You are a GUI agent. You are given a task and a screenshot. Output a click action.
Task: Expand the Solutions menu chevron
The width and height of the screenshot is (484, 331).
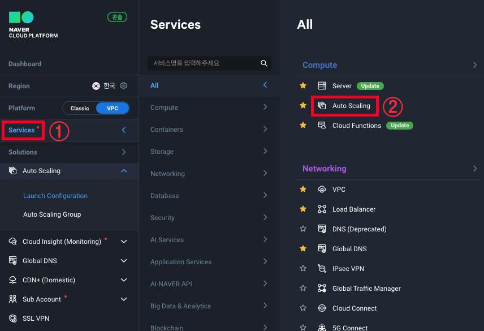124,152
